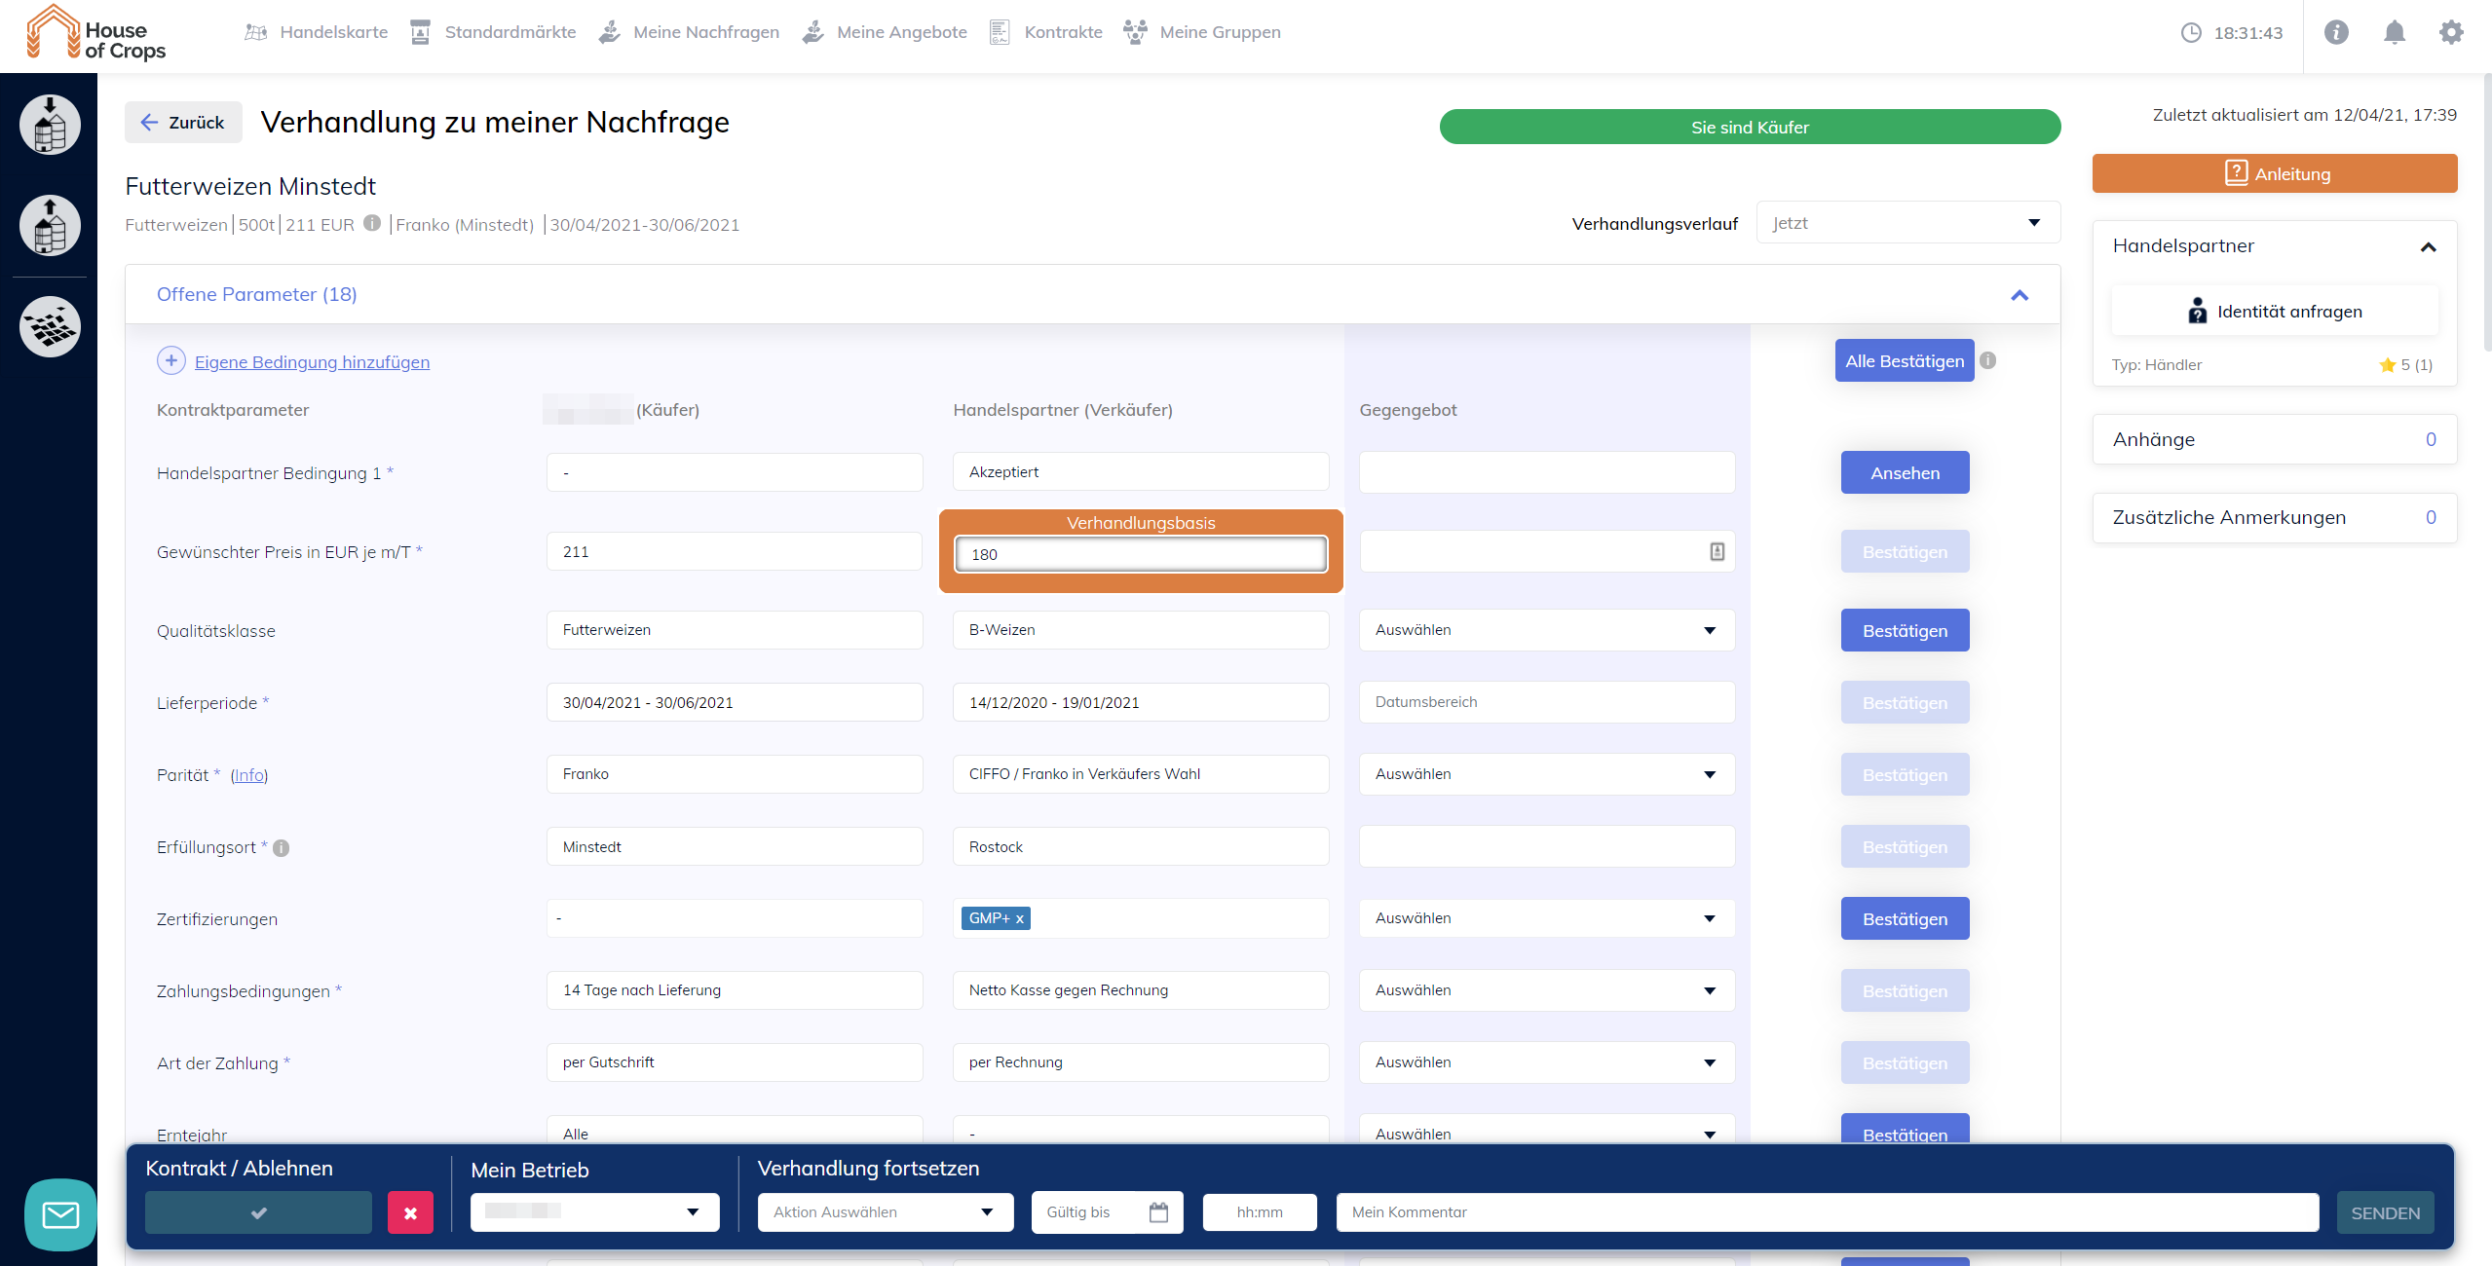Click Eigene Bedingung hinzufügen link

pyautogui.click(x=312, y=362)
